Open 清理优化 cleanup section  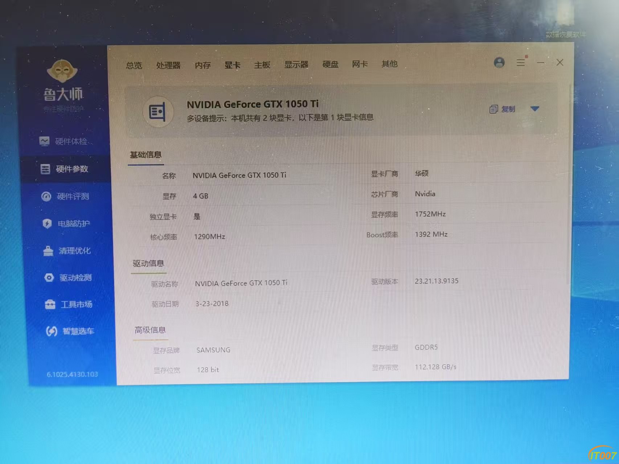(x=67, y=251)
